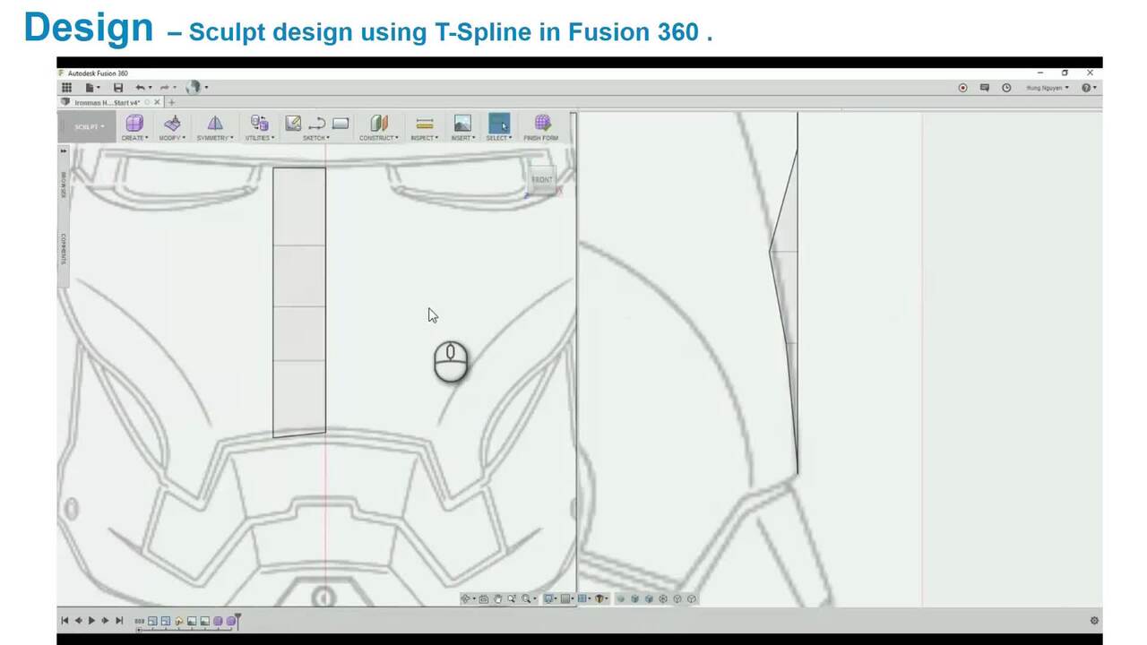Click Finish Form button
The image size is (1147, 645).
point(541,126)
